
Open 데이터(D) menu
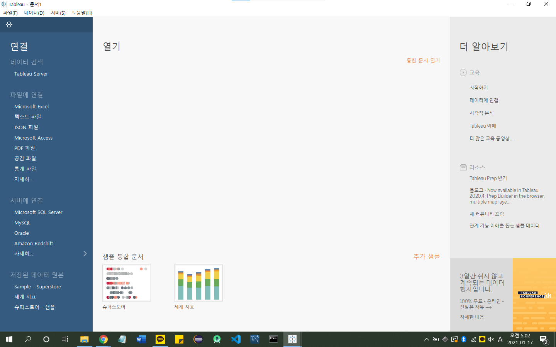(34, 13)
